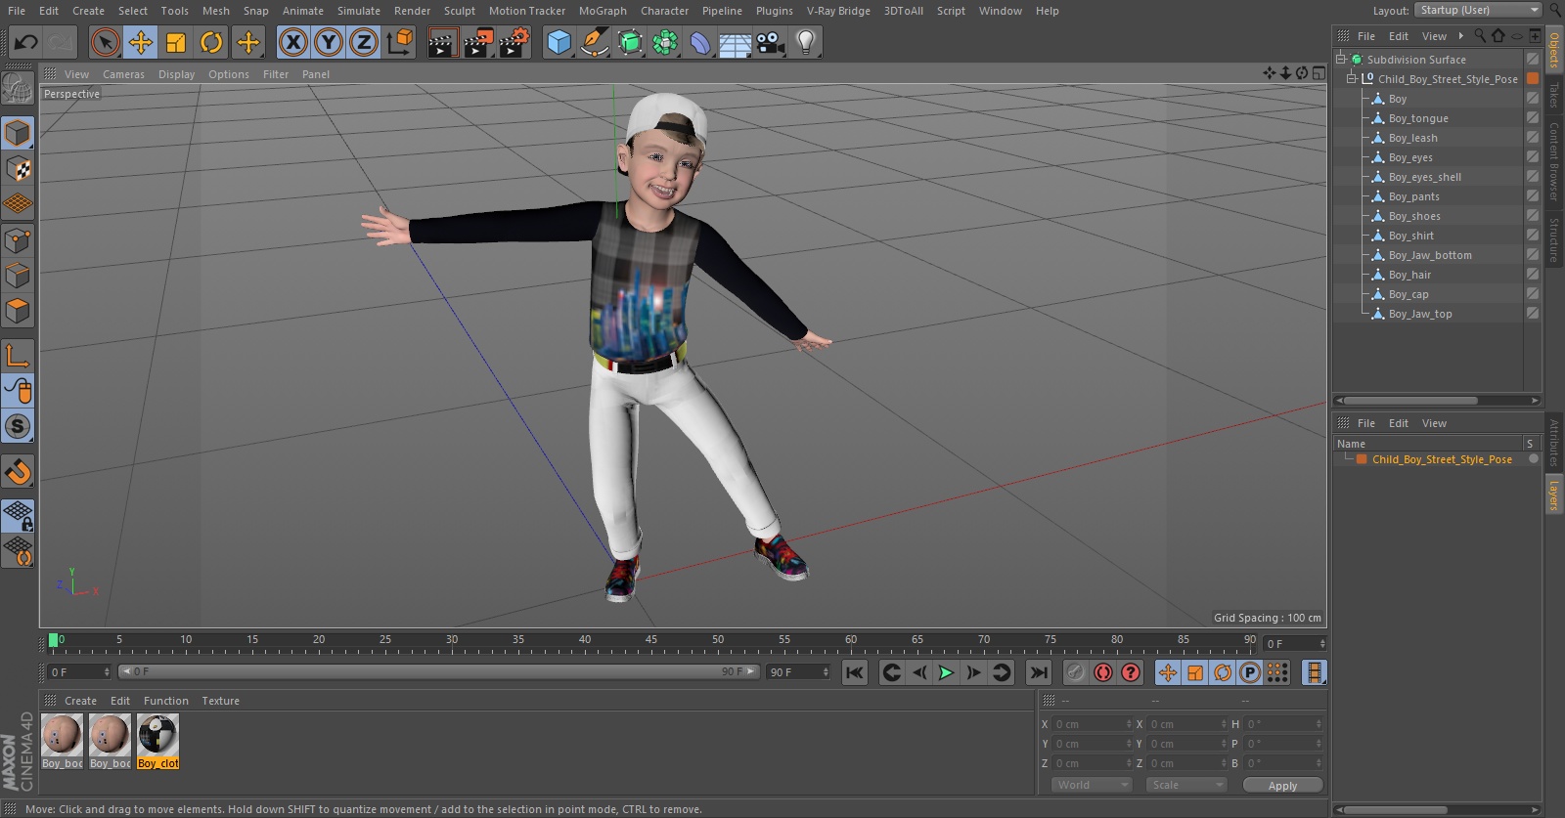1565x818 pixels.
Task: Switch to Model mode
Action: 19,133
